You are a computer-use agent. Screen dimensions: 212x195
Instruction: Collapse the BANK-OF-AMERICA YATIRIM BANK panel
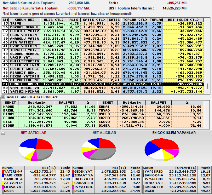coord(3,97)
